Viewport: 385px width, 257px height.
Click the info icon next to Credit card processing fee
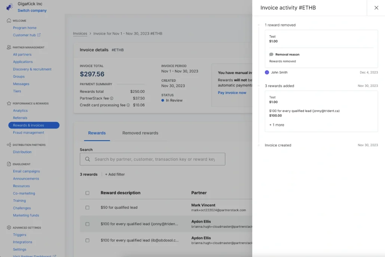(x=128, y=105)
